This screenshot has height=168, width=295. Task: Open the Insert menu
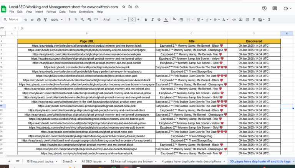39,11
